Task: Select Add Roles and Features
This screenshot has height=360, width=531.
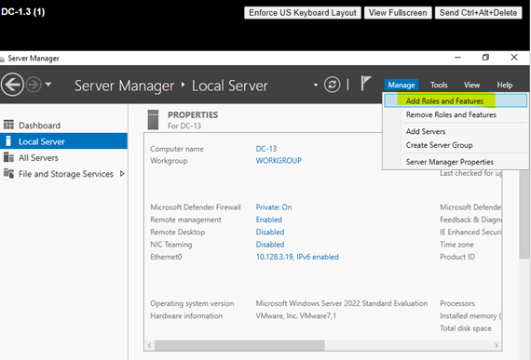Action: click(x=456, y=100)
